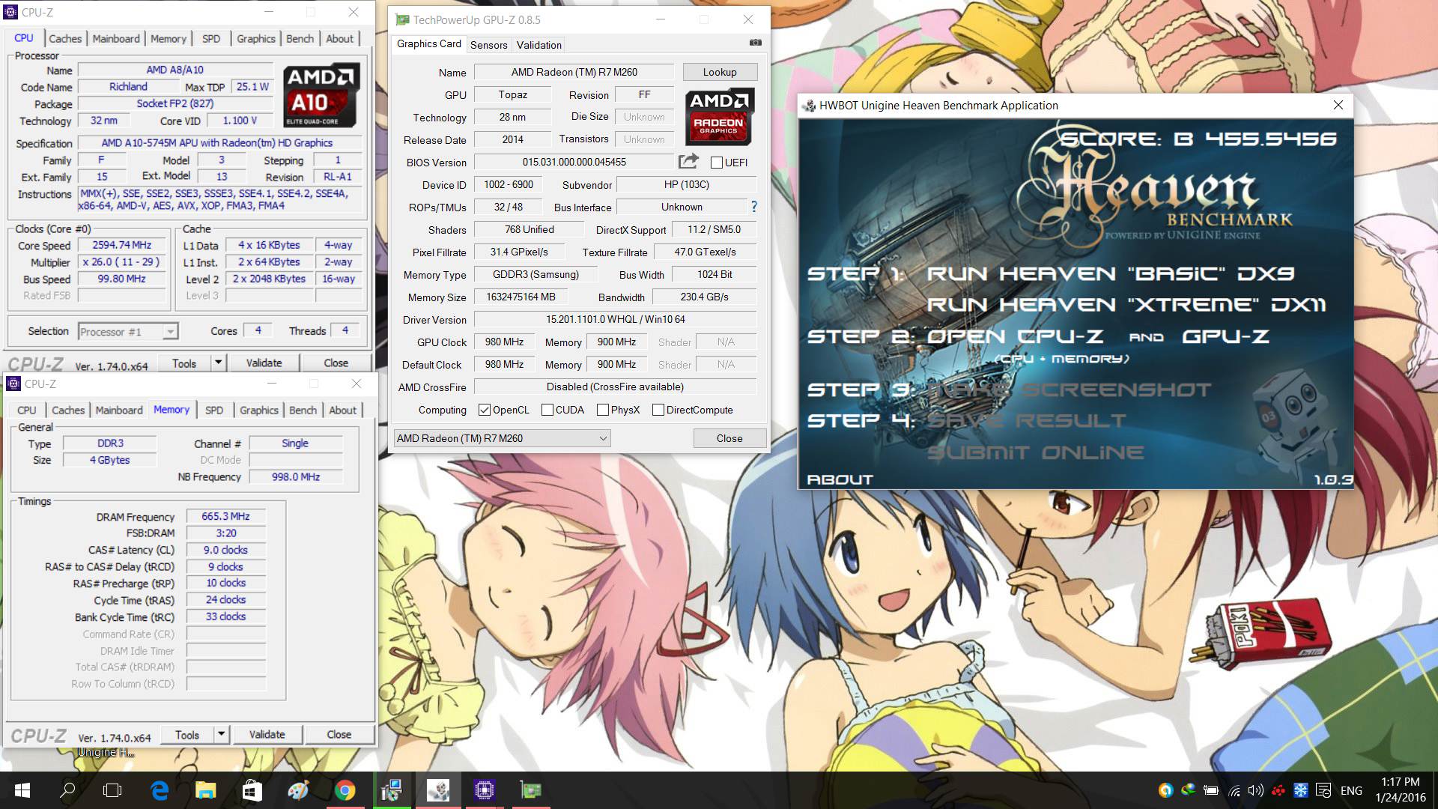Click the BIOS export share icon in GPU-Z
The height and width of the screenshot is (809, 1438).
[688, 161]
